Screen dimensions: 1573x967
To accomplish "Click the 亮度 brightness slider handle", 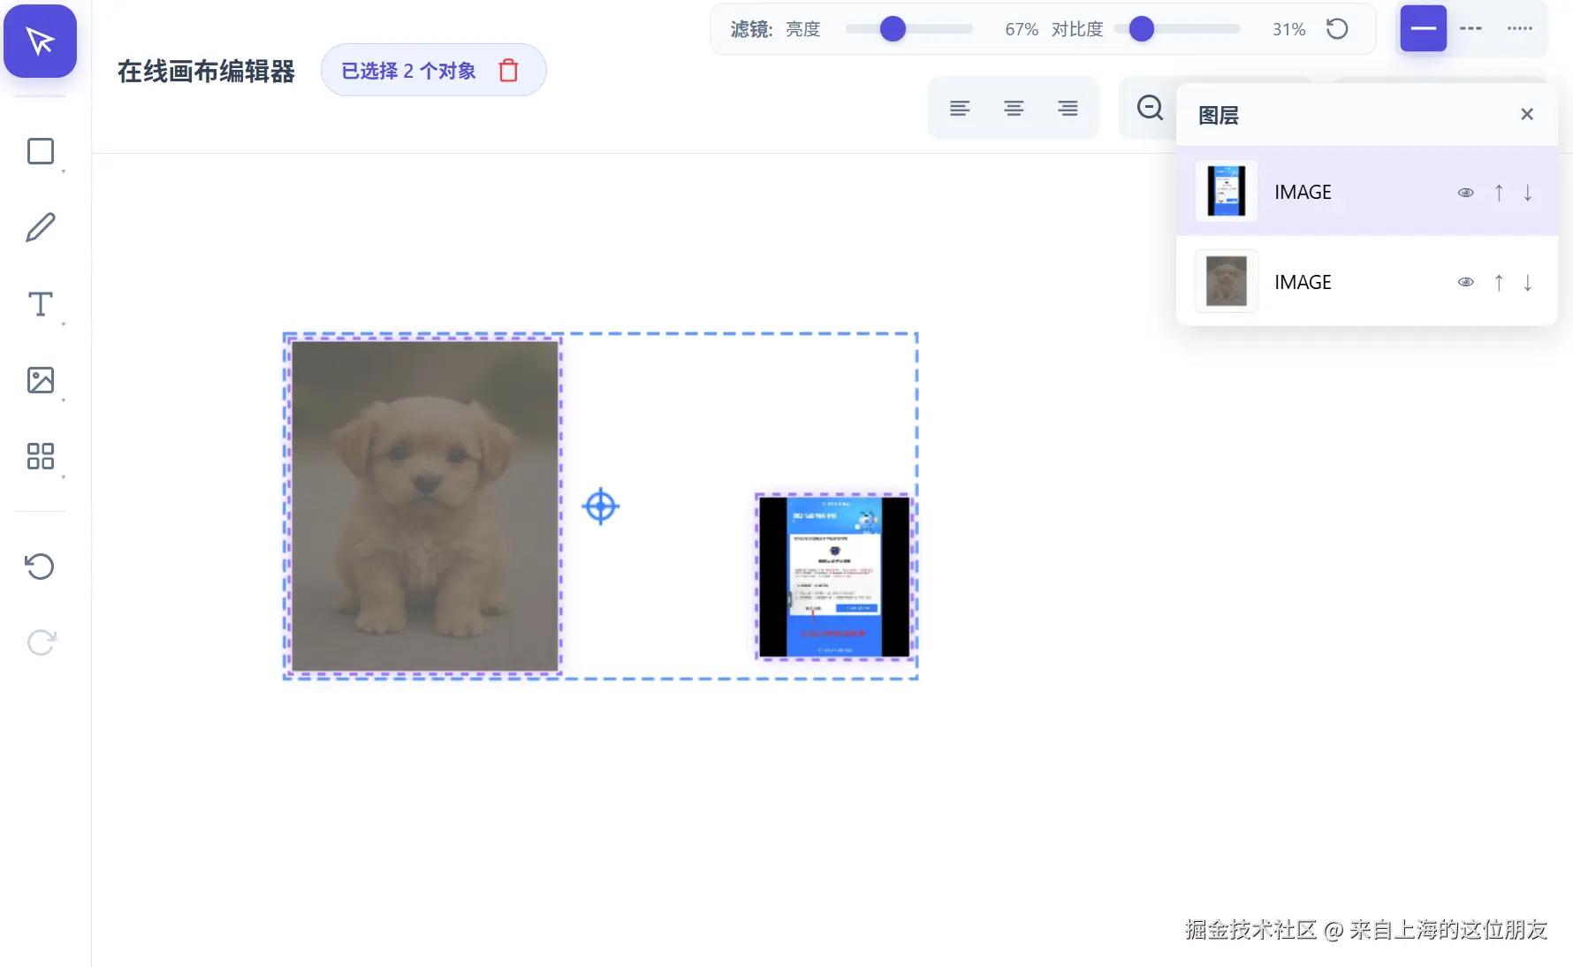I will (x=893, y=29).
